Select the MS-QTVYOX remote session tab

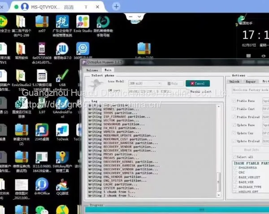click(x=56, y=7)
